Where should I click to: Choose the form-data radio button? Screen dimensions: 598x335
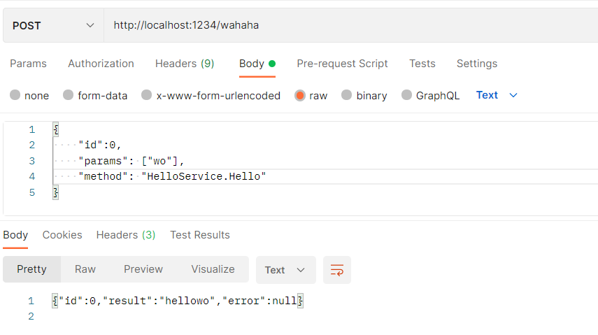69,95
